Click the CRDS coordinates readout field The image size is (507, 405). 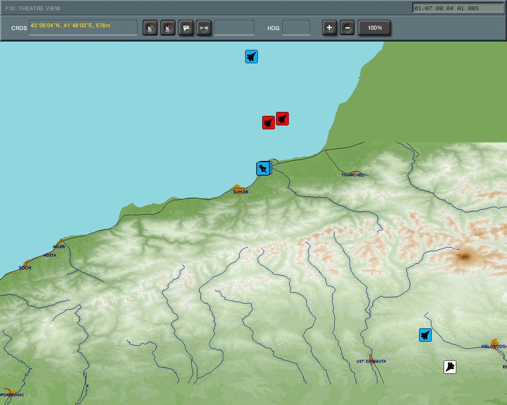pyautogui.click(x=83, y=27)
